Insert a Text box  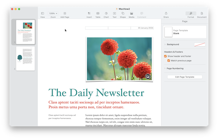tap(115, 13)
